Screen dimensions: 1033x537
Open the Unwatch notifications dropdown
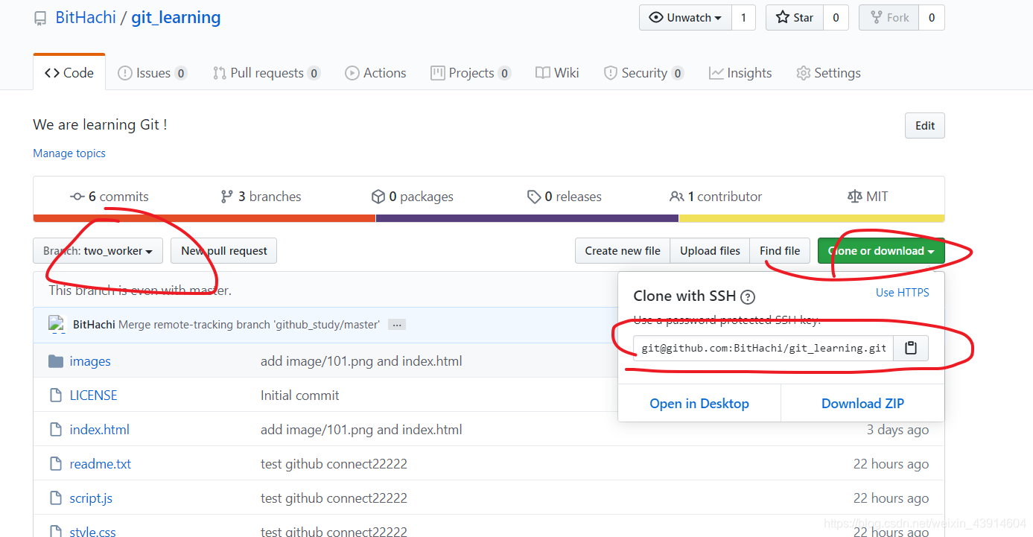685,18
